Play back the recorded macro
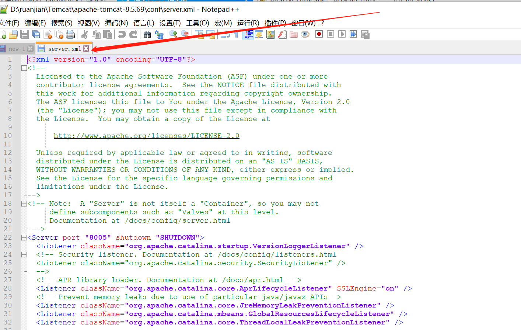 pos(342,34)
